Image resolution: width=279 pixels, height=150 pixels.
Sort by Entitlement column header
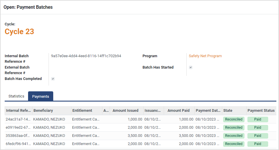[82, 111]
